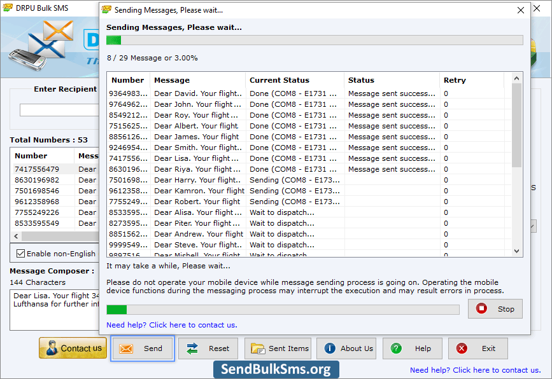This screenshot has height=379, width=552.
Task: Click the Help button
Action: pos(413,348)
